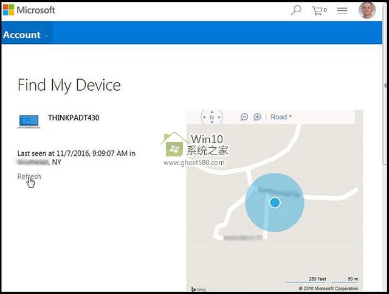
Task: Open the search magnifier icon
Action: tap(295, 10)
